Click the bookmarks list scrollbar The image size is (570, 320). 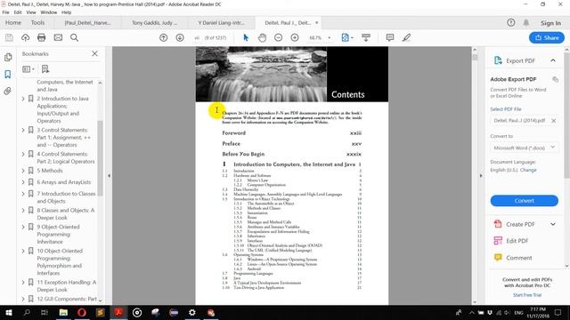pyautogui.click(x=100, y=158)
